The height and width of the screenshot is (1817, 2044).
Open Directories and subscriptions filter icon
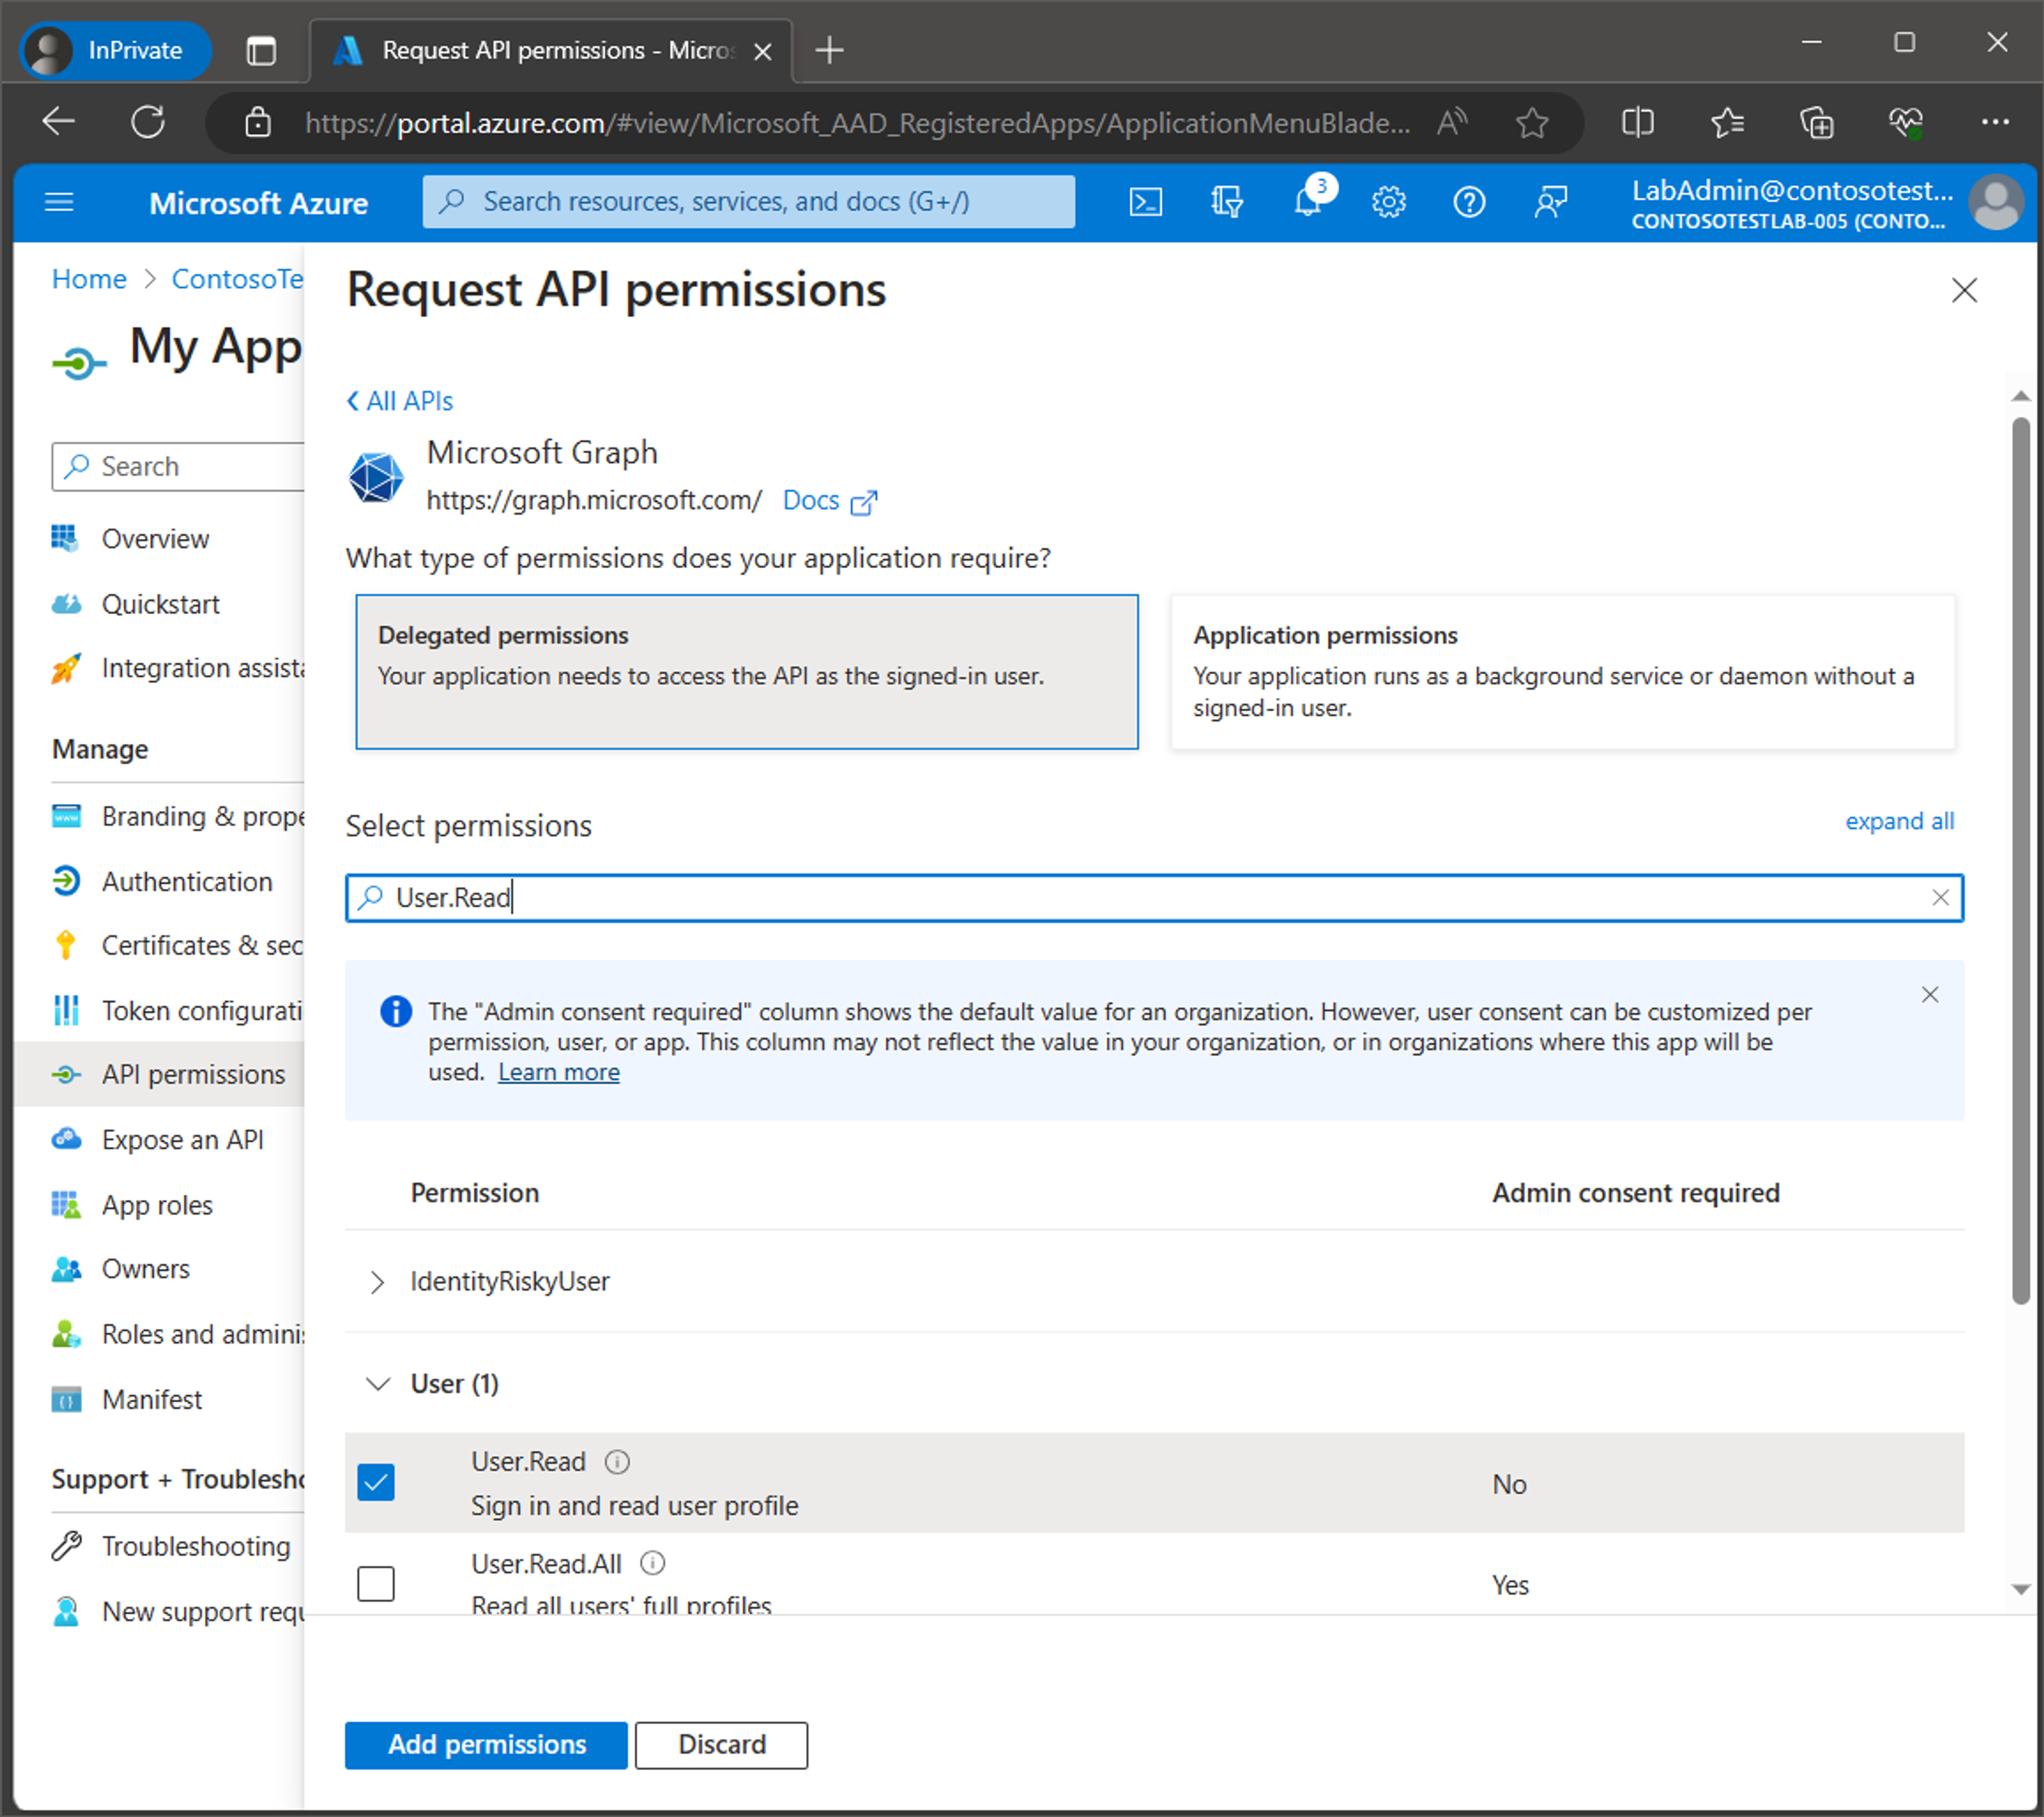pos(1226,203)
